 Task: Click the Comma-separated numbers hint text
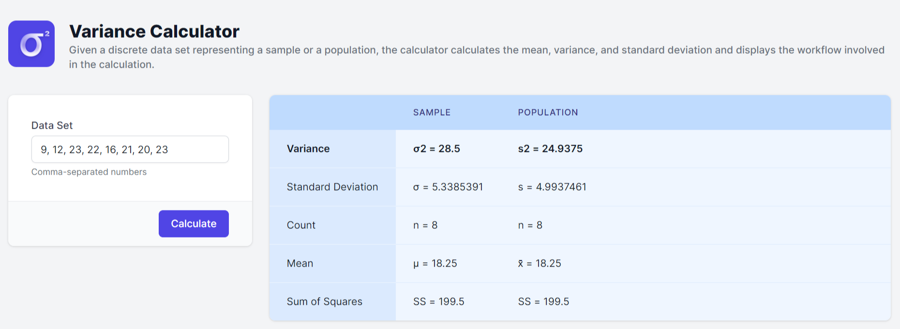(x=89, y=172)
